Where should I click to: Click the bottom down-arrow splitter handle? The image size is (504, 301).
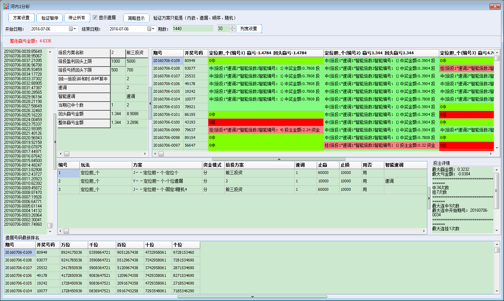click(x=252, y=297)
